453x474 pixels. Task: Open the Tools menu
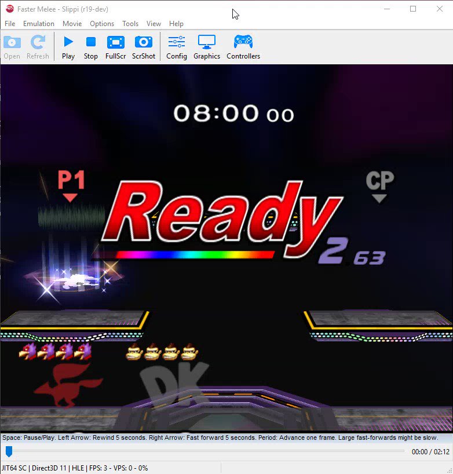coord(130,24)
